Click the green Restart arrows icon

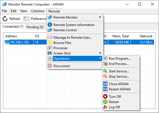pos(105,102)
